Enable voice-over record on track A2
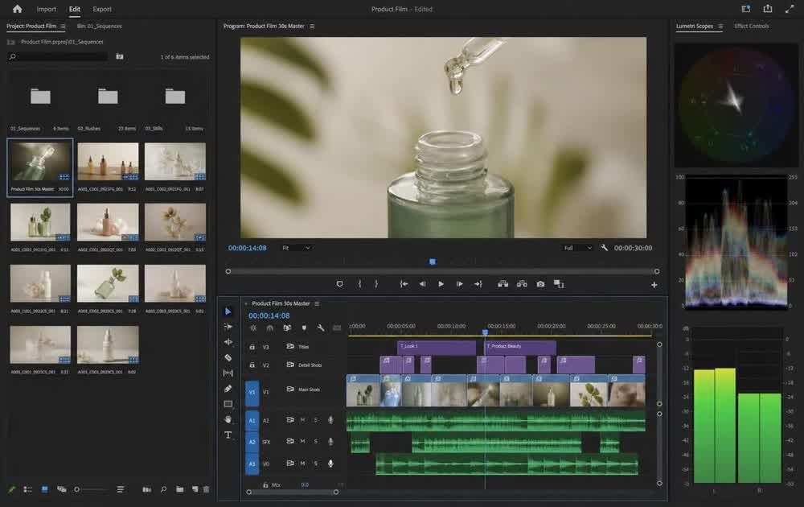The image size is (804, 507). (x=330, y=420)
